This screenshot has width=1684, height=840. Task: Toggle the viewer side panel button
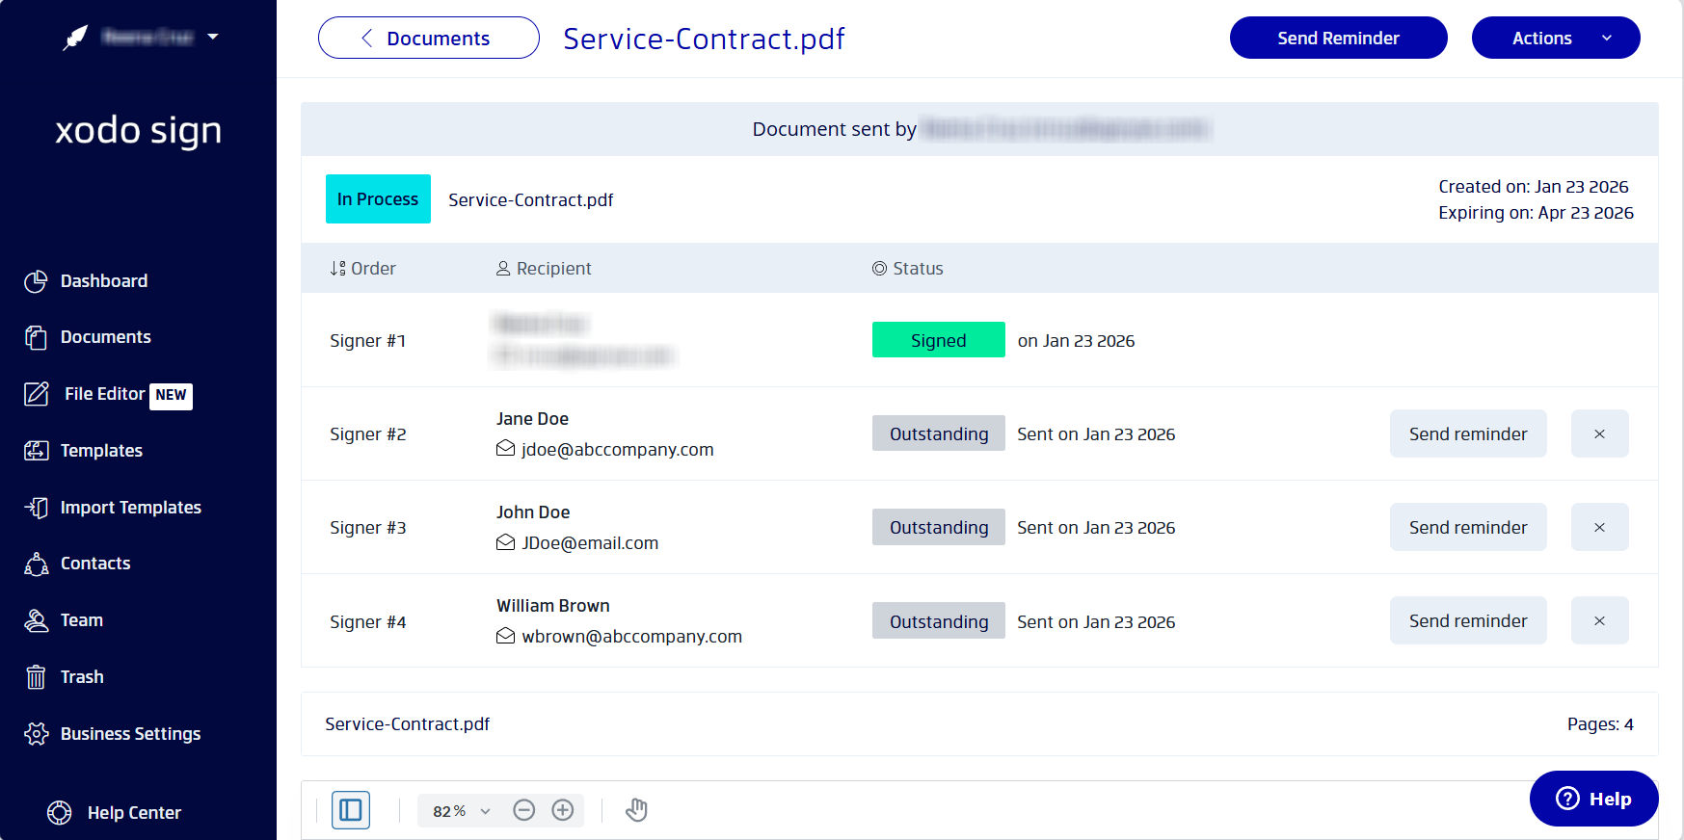click(x=351, y=810)
